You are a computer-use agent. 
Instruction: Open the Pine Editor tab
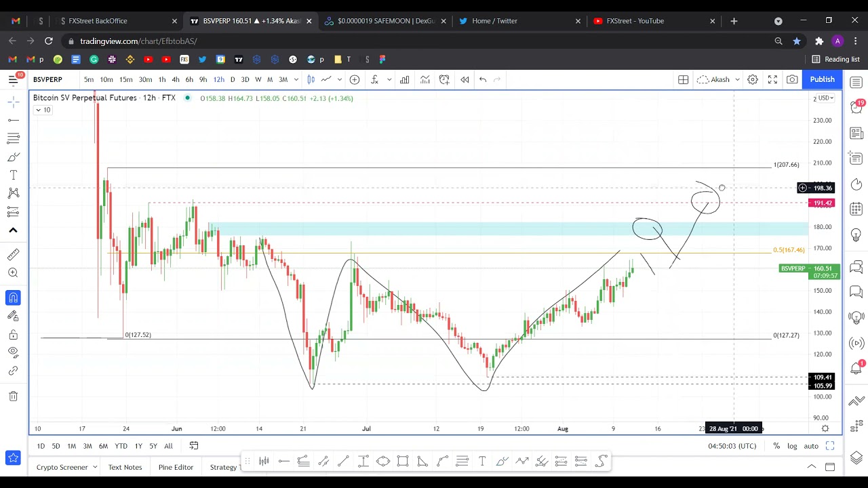tap(176, 467)
